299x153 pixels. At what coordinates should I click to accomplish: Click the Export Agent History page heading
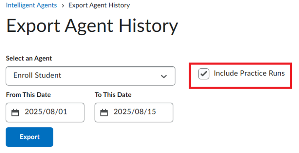click(92, 26)
